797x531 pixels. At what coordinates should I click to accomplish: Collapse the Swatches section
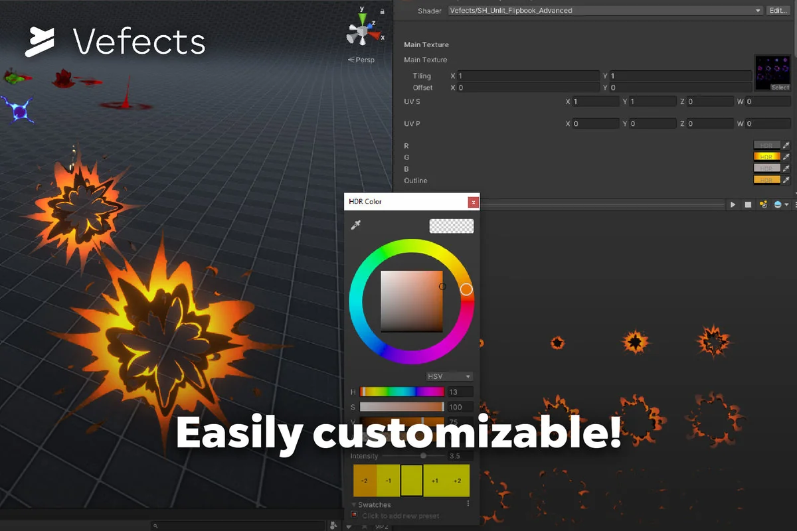pyautogui.click(x=353, y=504)
